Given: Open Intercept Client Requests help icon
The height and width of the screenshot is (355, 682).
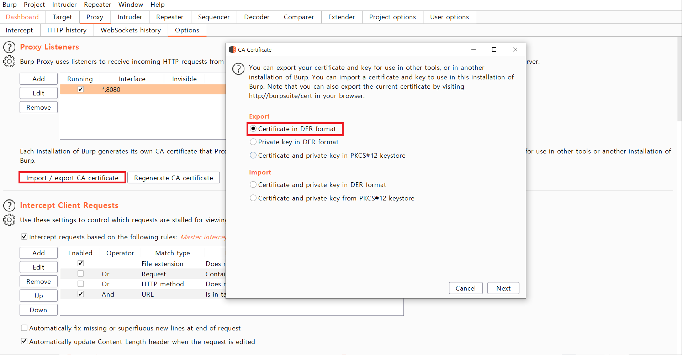Looking at the screenshot, I should [9, 205].
